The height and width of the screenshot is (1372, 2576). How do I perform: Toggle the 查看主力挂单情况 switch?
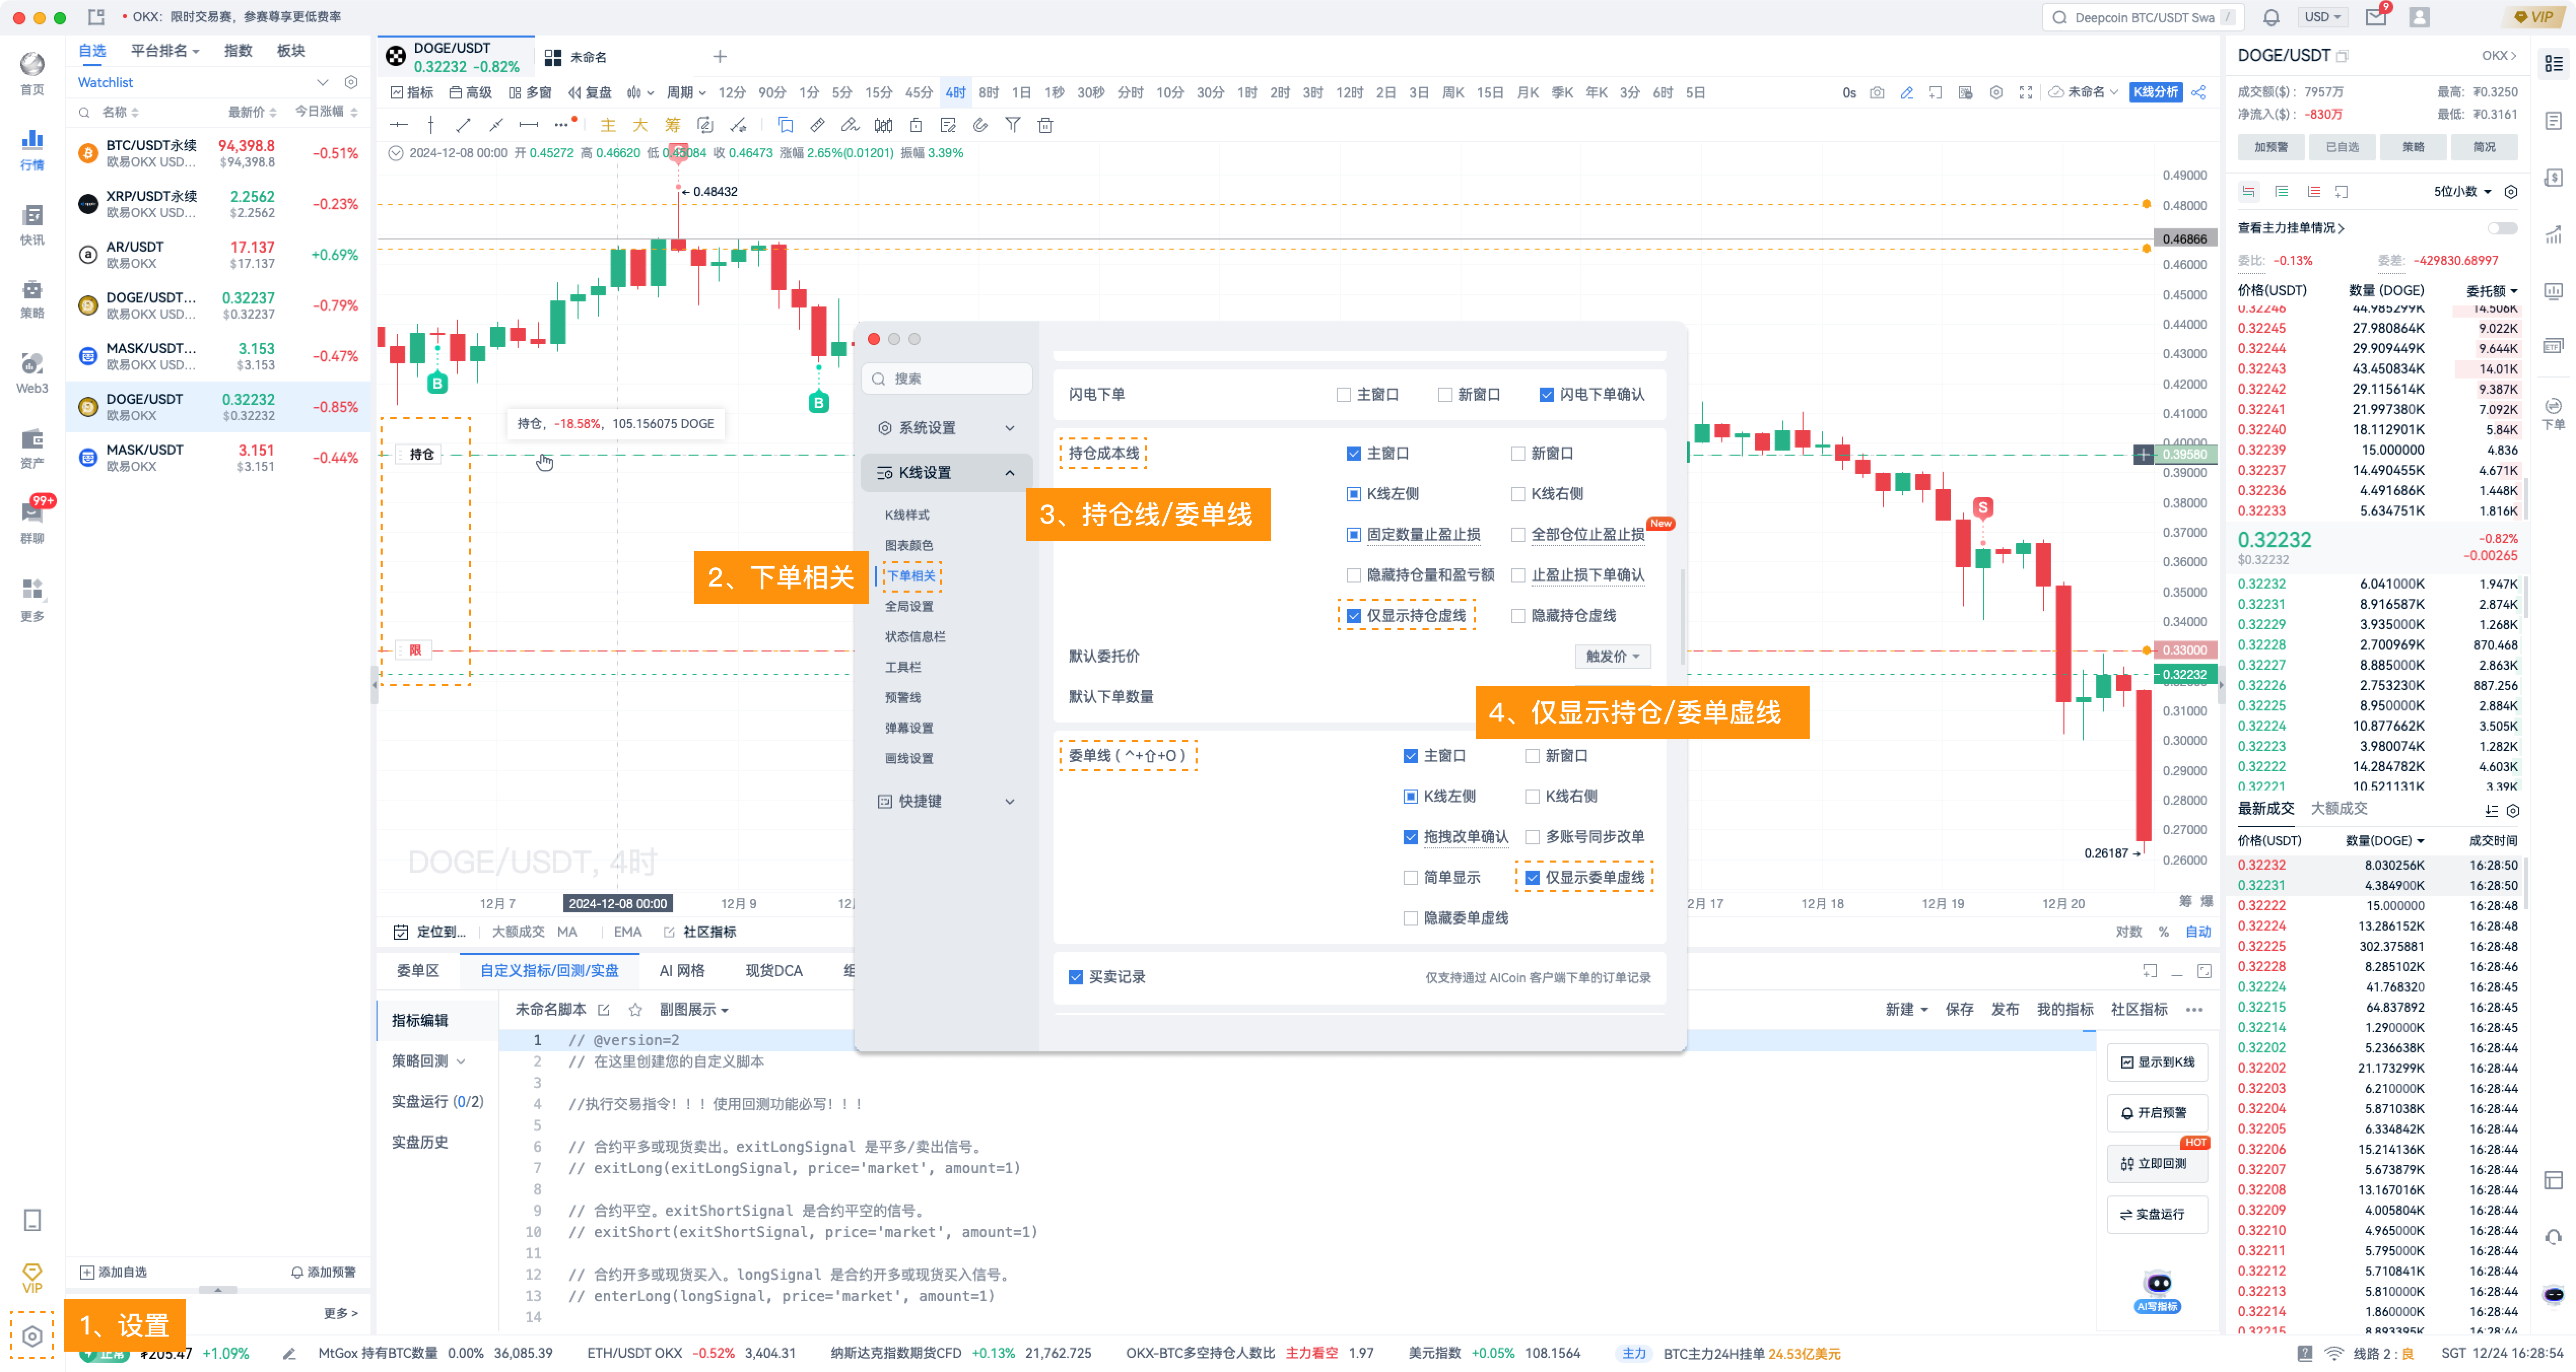(x=2502, y=228)
